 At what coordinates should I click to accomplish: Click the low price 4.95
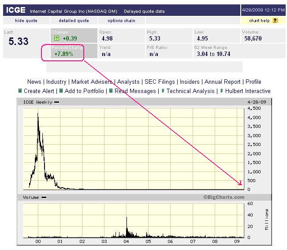click(x=202, y=38)
